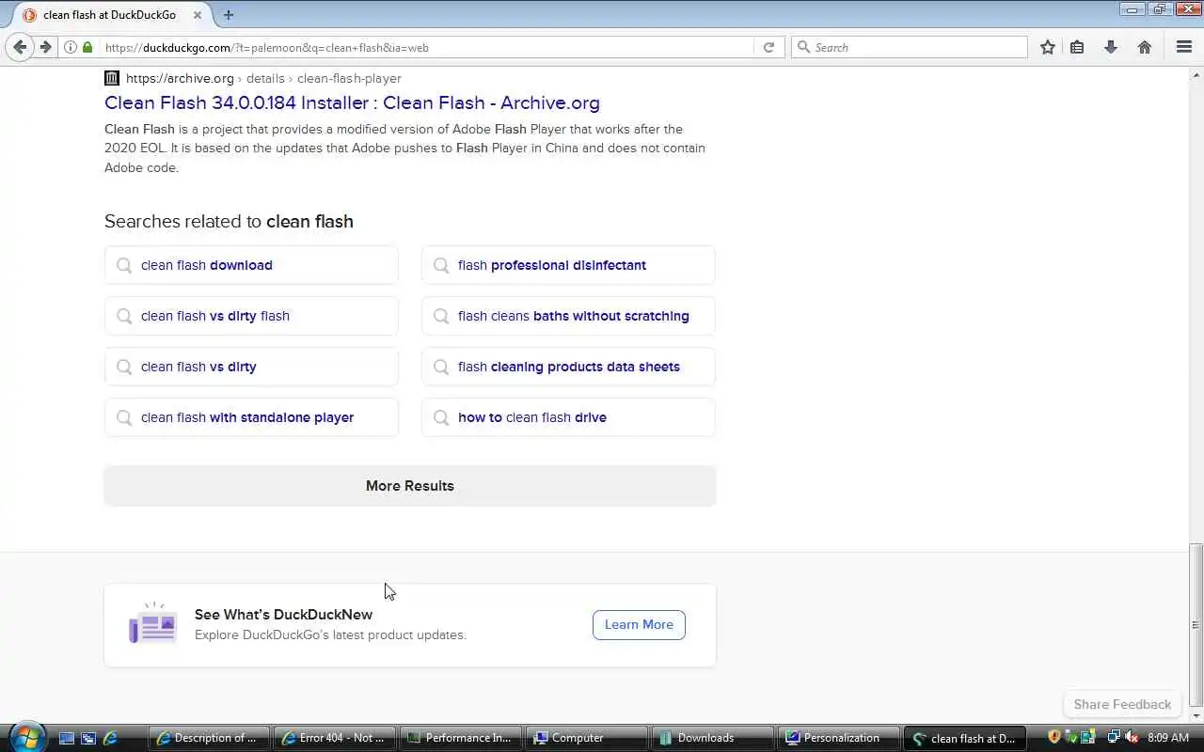
Task: Open 'Clean Flash 34.0.0.184 Installer' result link
Action: 352,102
